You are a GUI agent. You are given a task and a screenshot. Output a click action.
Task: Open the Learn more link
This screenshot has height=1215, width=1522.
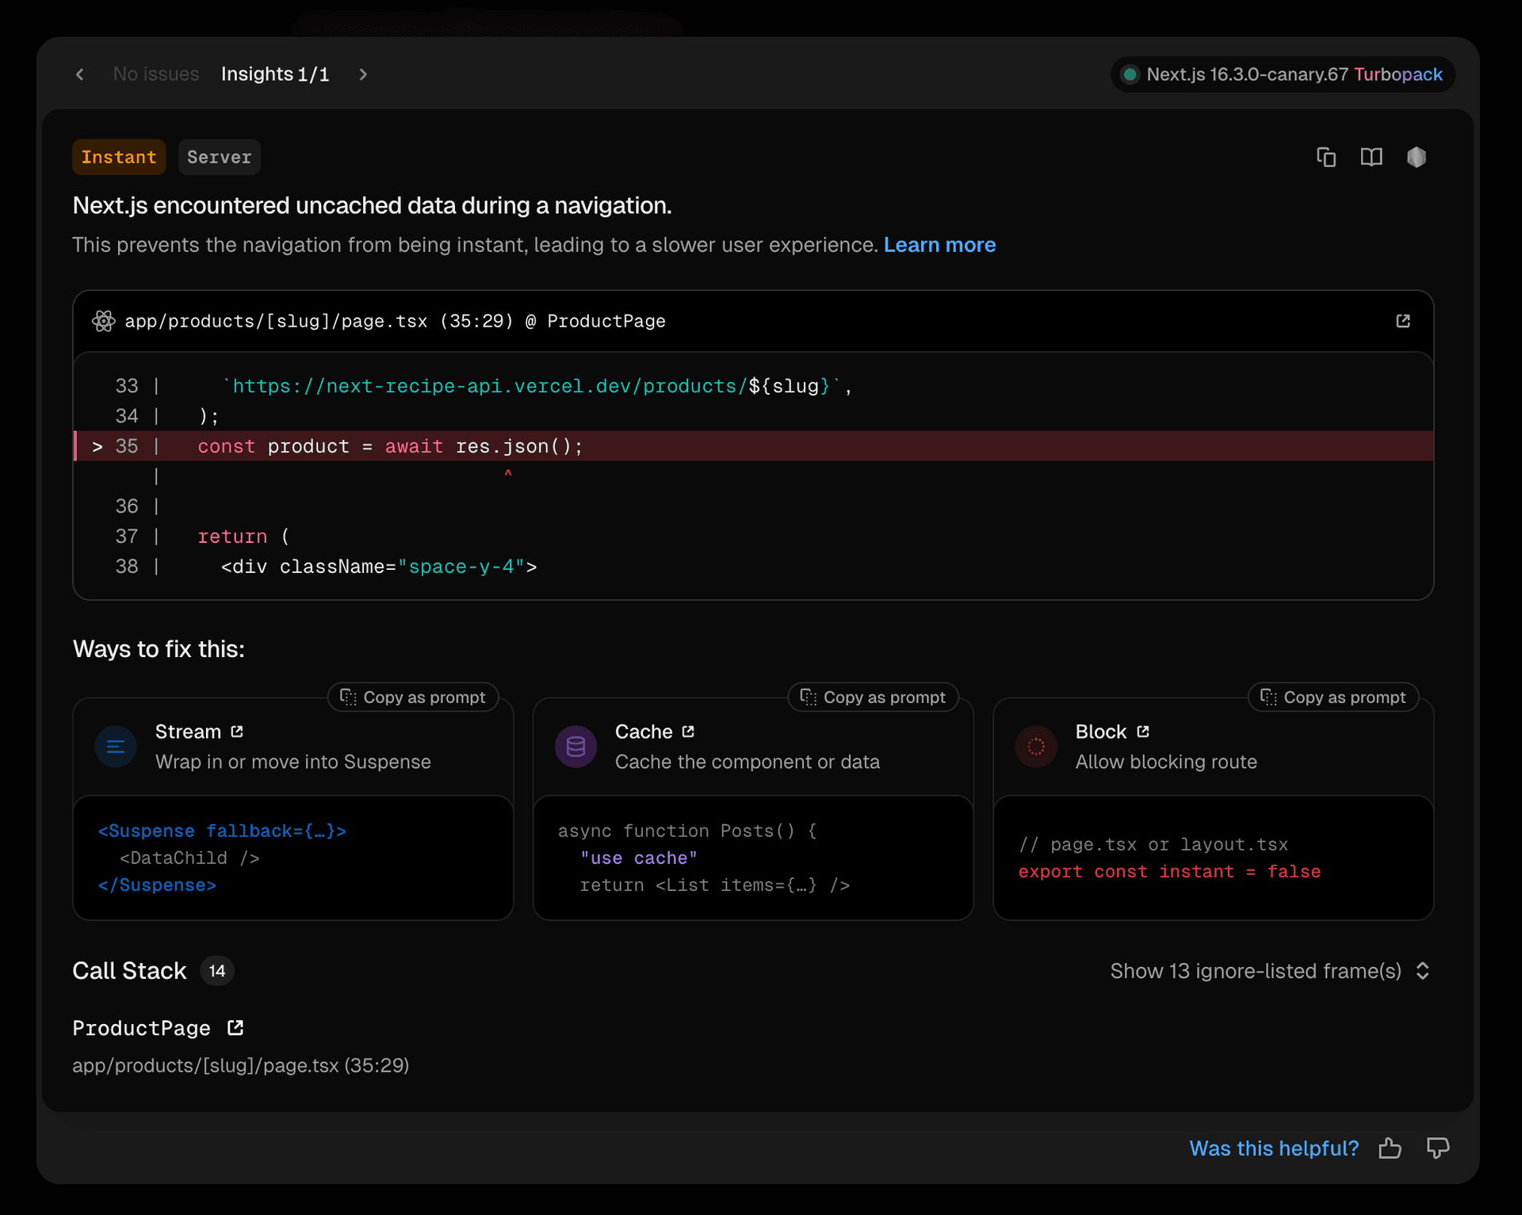[939, 245]
